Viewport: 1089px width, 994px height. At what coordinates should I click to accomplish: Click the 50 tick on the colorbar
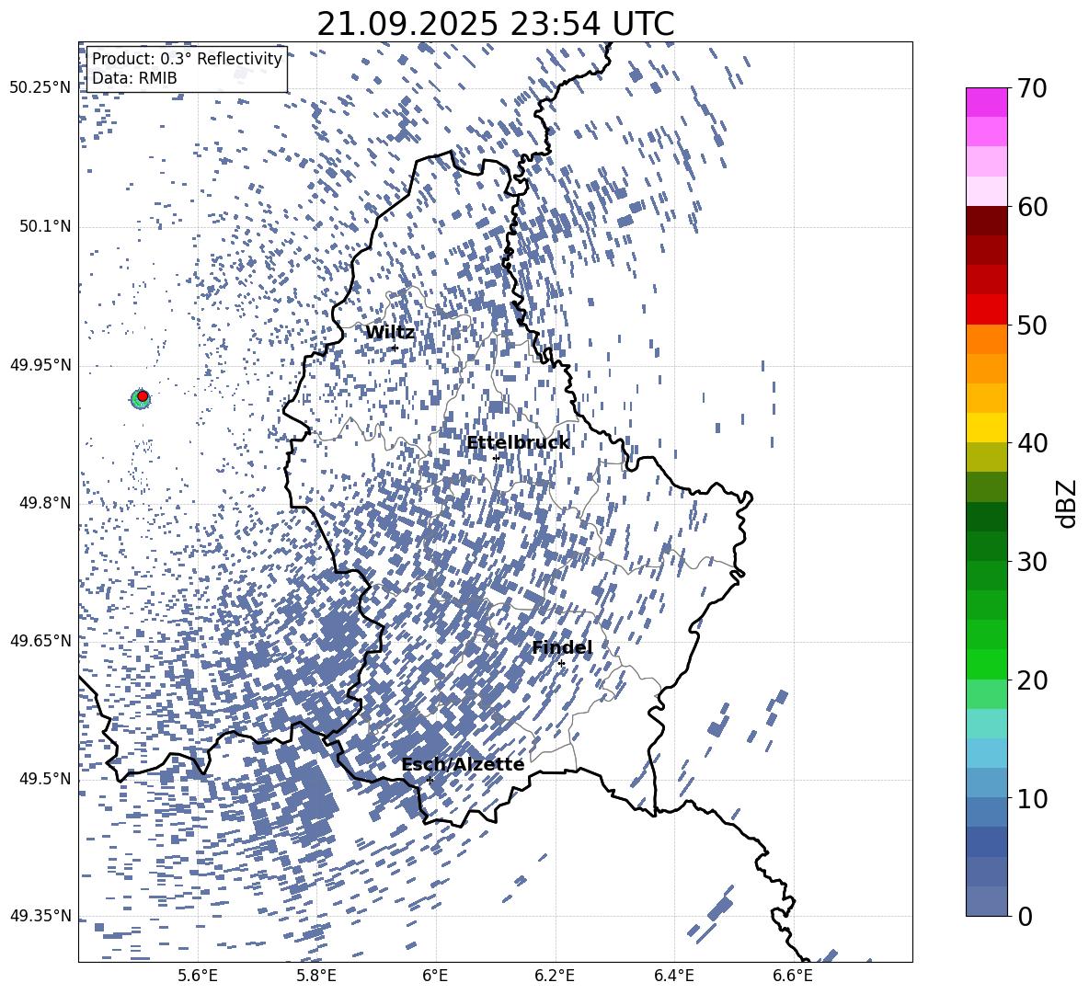pyautogui.click(x=1031, y=325)
